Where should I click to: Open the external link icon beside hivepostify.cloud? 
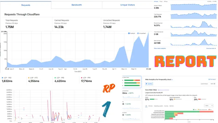pos(172,80)
